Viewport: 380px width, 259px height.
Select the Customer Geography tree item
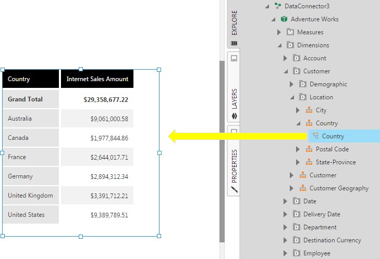point(339,188)
